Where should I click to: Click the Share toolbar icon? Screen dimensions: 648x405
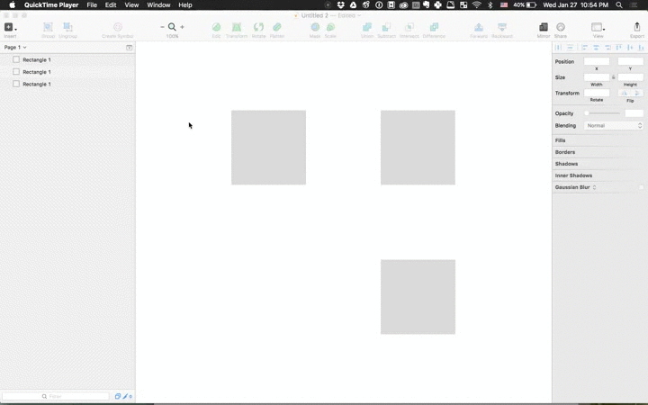(x=561, y=27)
